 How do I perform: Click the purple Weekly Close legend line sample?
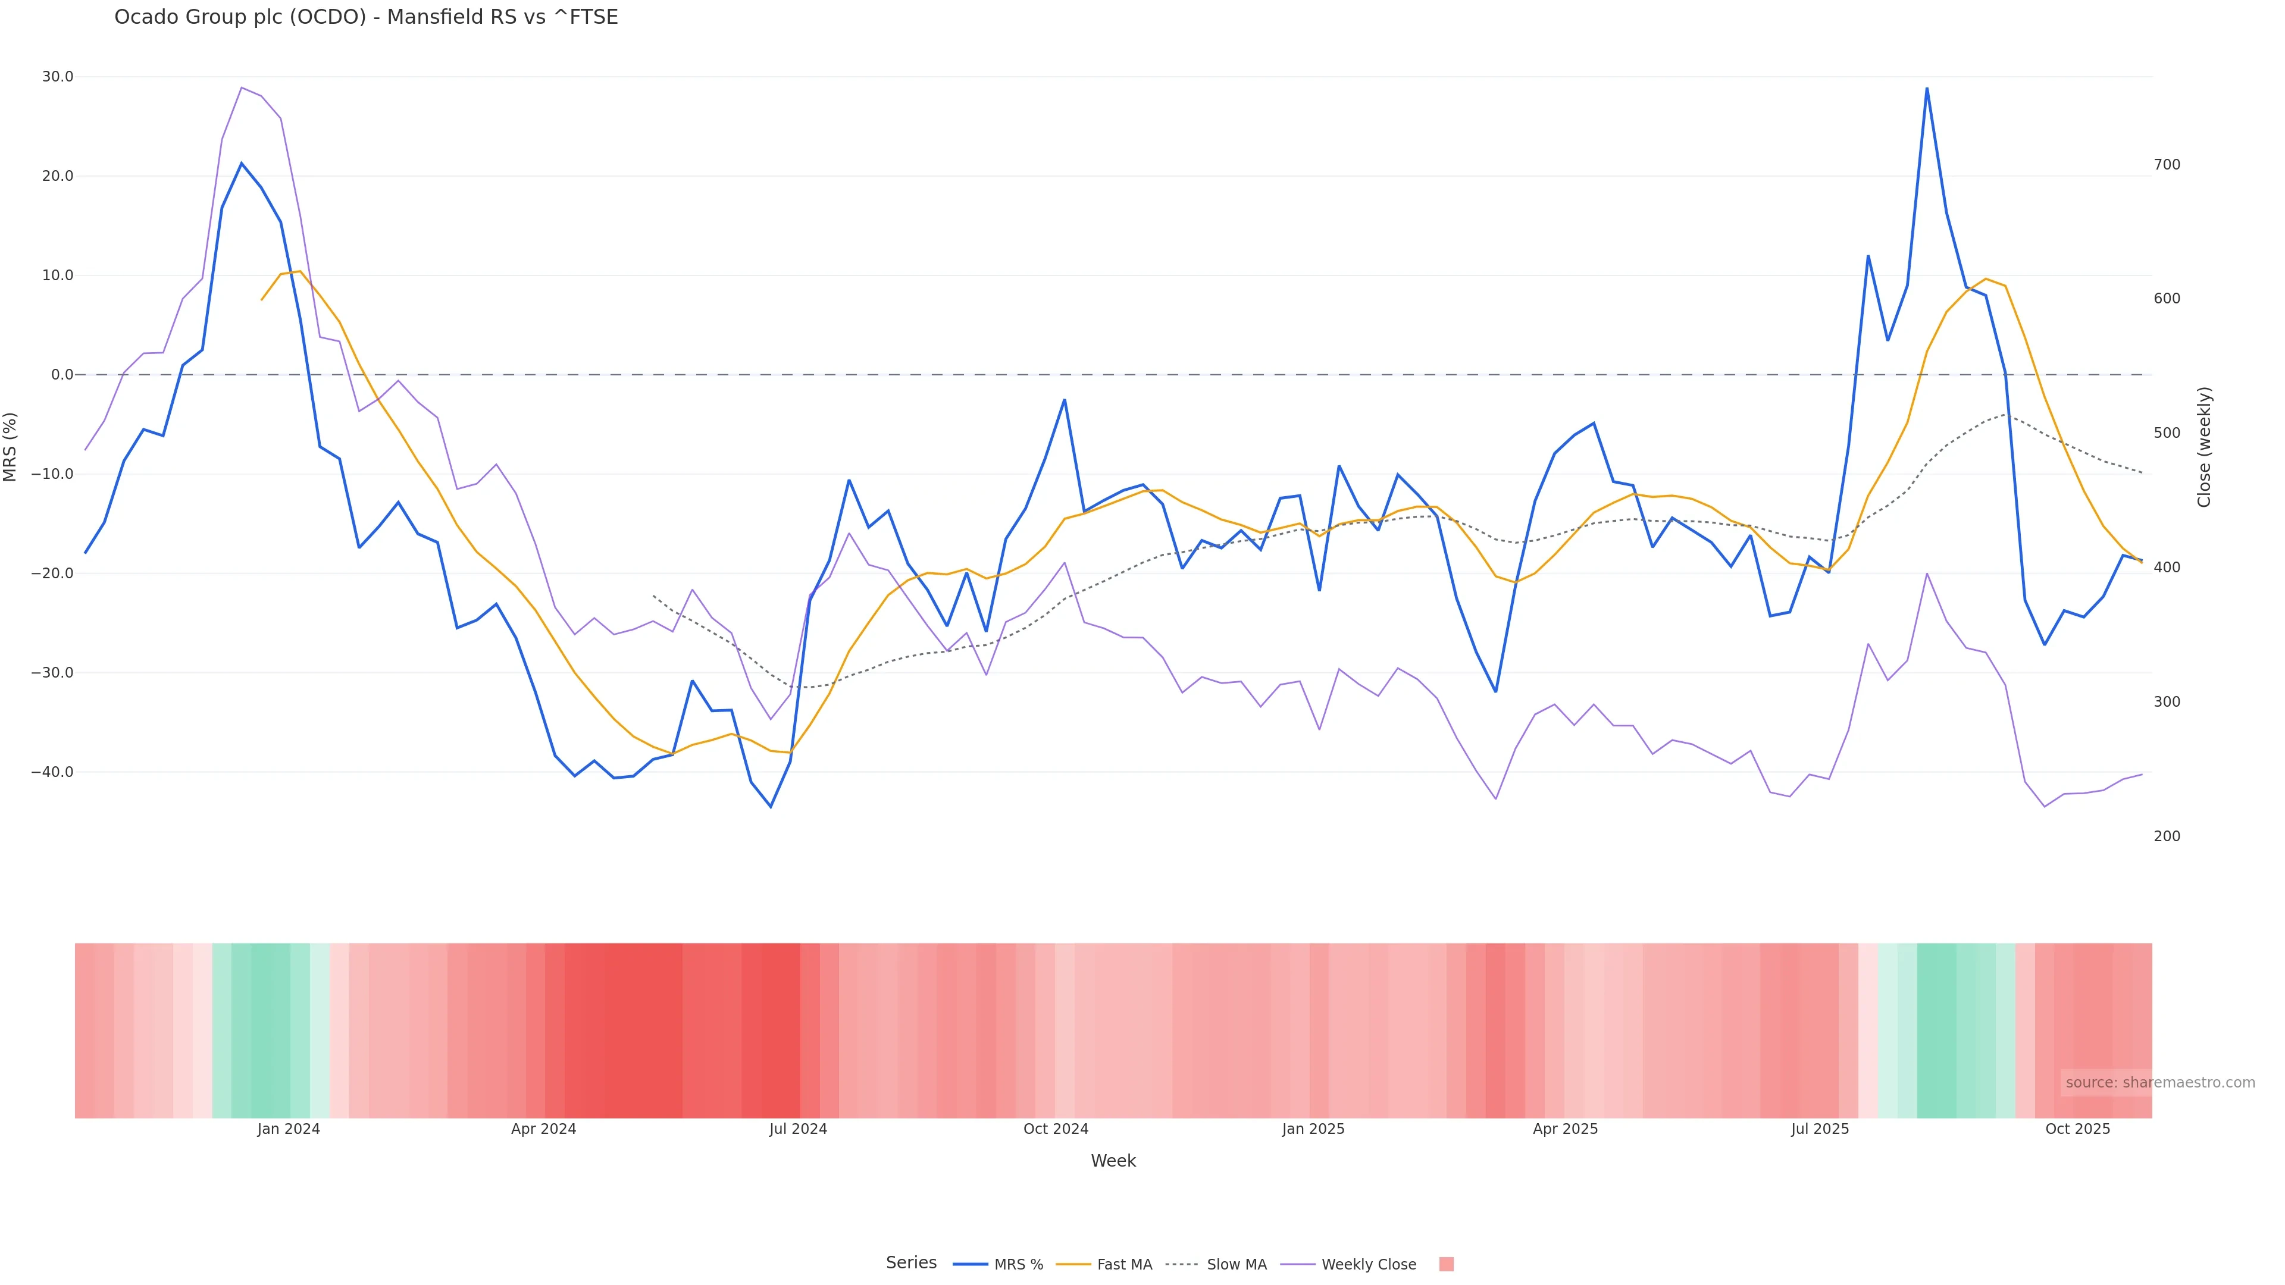click(x=1298, y=1265)
